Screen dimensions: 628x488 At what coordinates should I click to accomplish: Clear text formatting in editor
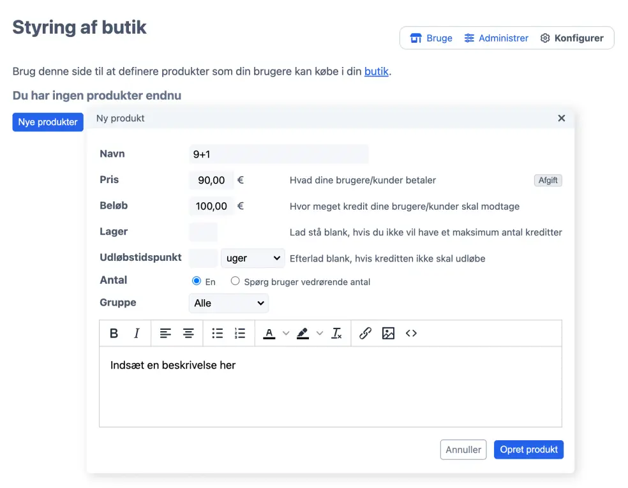[336, 333]
